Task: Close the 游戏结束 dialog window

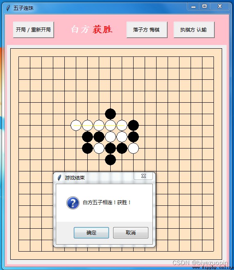Action: (x=143, y=176)
